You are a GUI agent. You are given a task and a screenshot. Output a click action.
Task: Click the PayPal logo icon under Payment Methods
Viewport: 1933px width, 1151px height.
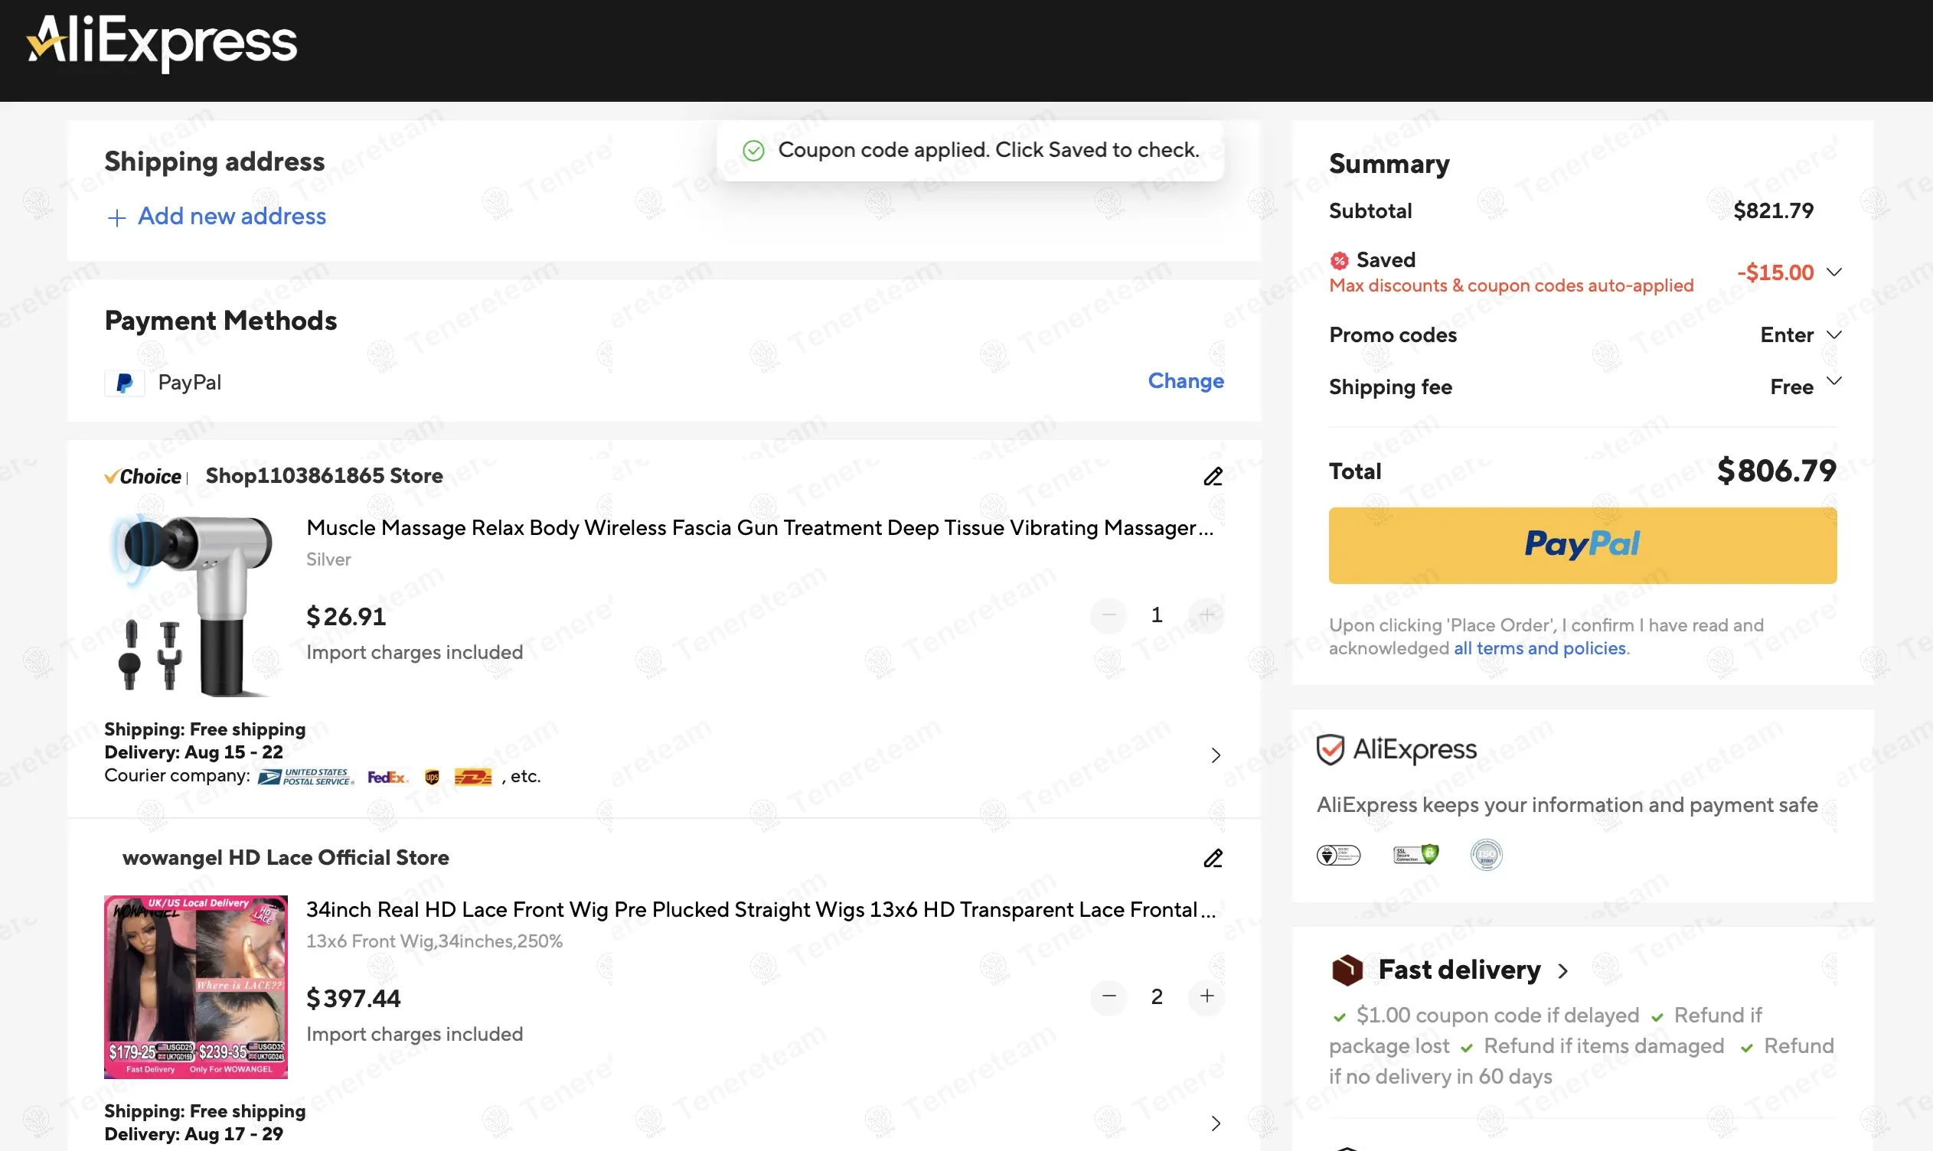(124, 383)
